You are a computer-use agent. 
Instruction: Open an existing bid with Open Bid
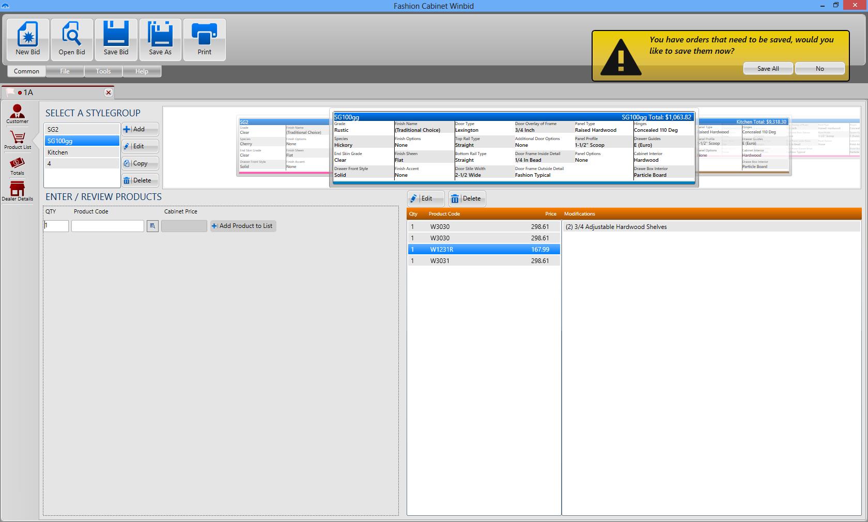pyautogui.click(x=72, y=39)
